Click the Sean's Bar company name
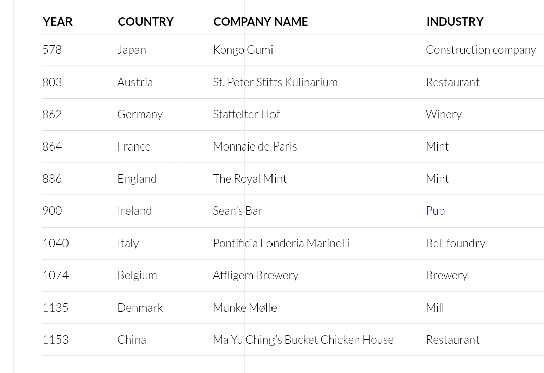The image size is (544, 373). click(x=237, y=211)
